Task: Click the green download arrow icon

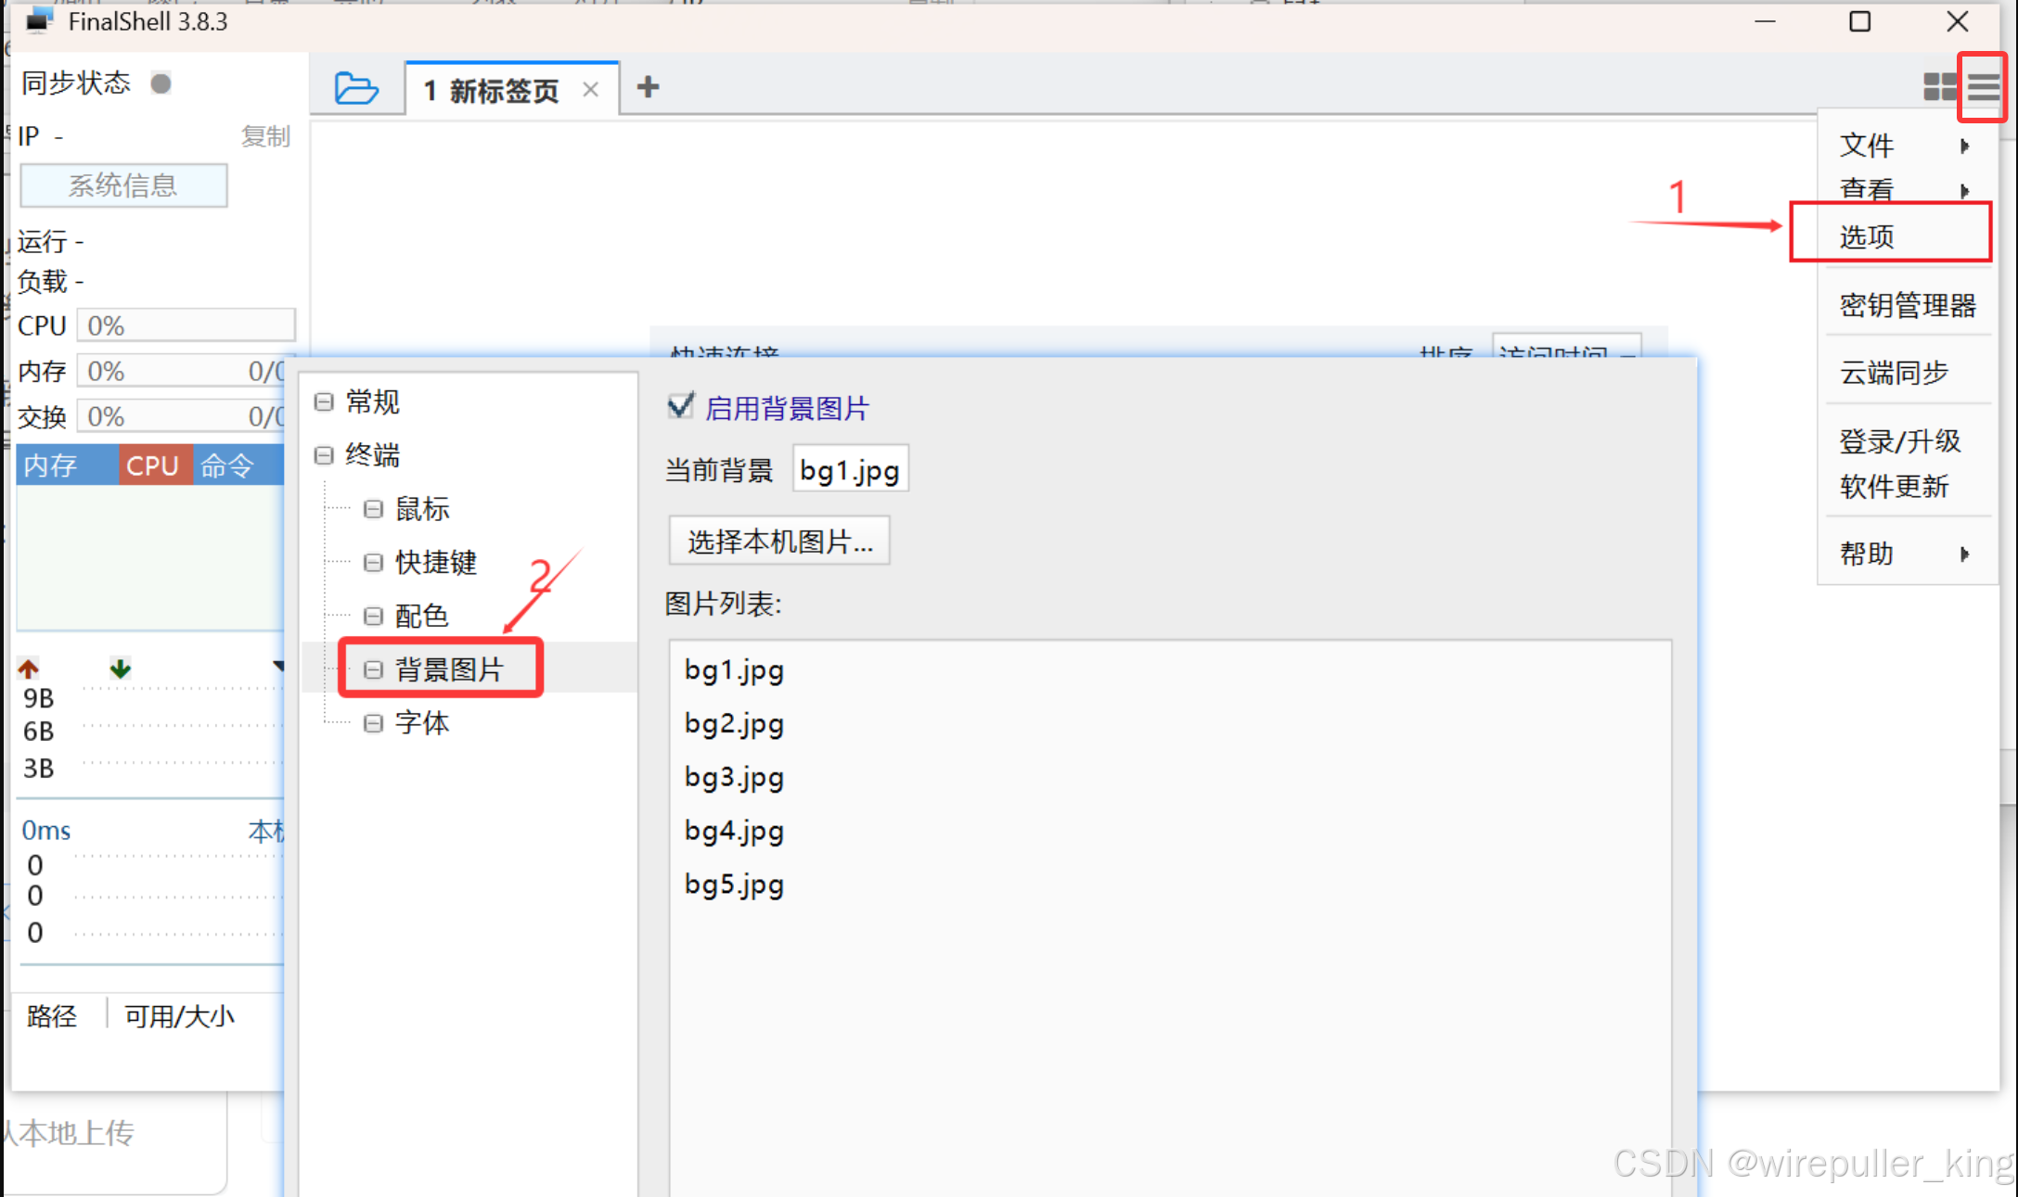Action: click(x=121, y=669)
